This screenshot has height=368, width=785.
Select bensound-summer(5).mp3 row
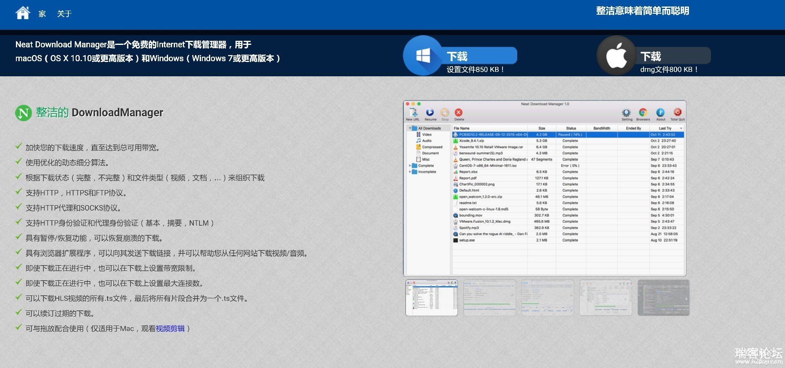[x=568, y=153]
